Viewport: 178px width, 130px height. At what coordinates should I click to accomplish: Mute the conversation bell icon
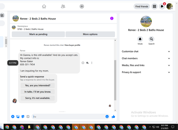(x=140, y=39)
